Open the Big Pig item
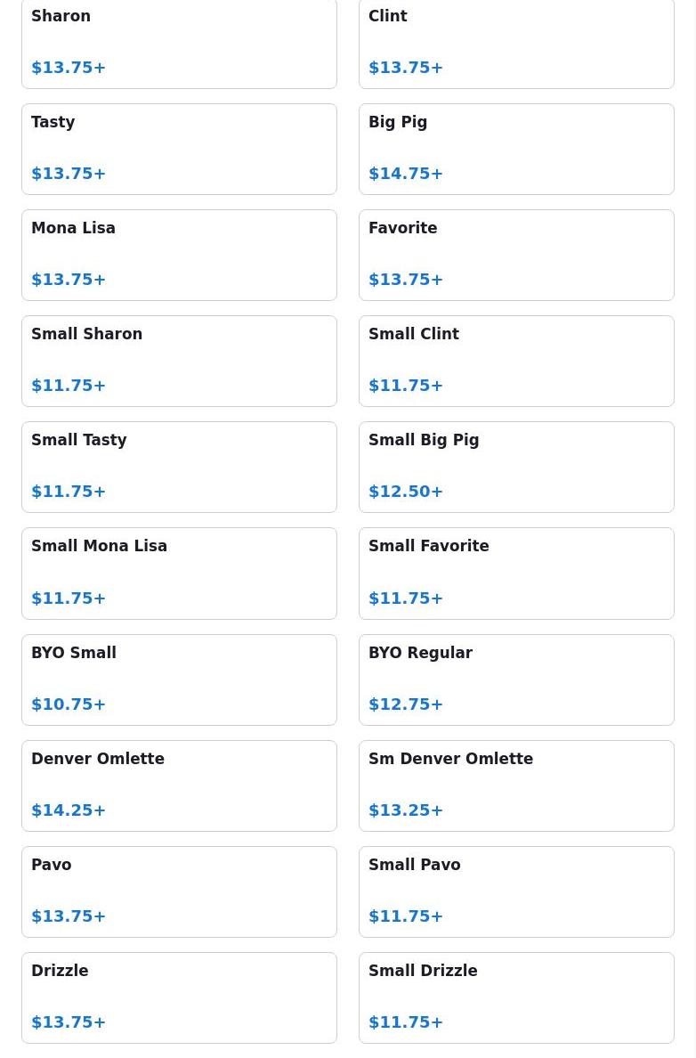This screenshot has width=696, height=1058. (x=516, y=149)
